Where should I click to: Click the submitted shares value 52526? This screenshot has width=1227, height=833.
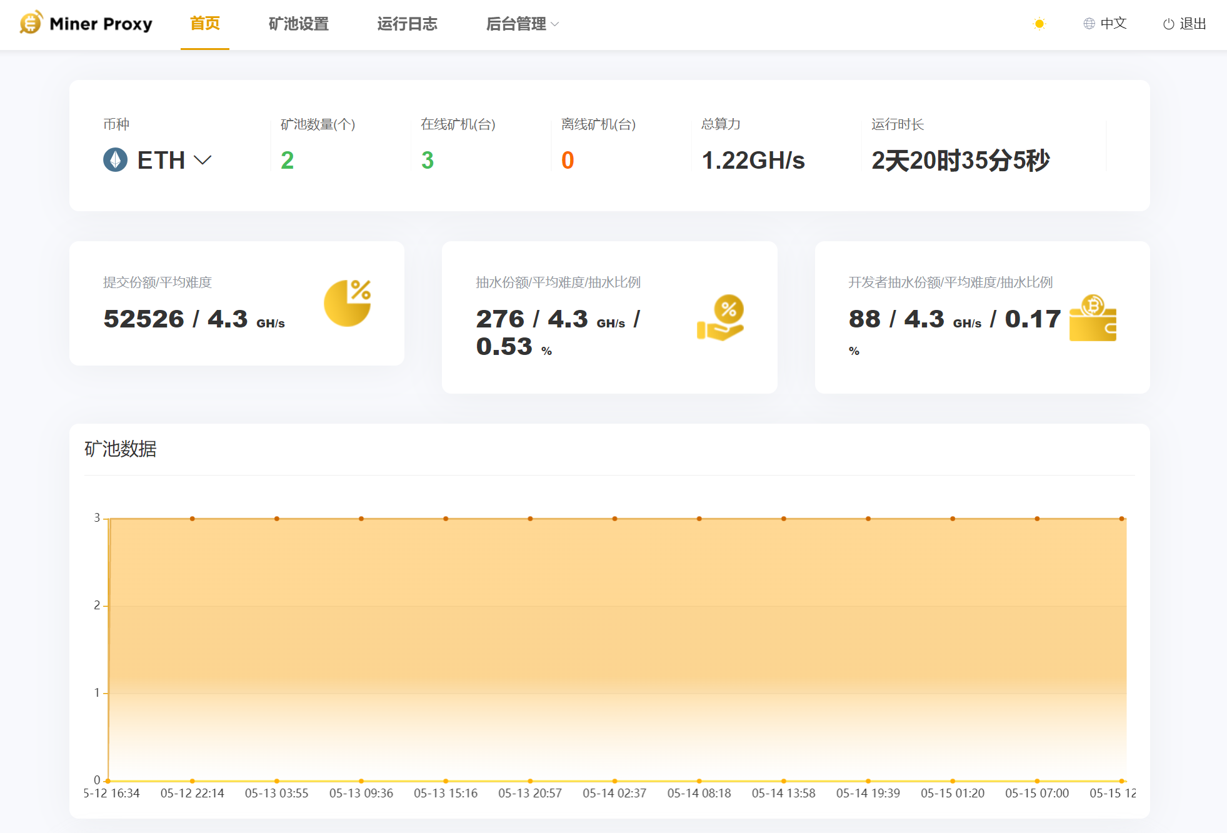pos(144,319)
